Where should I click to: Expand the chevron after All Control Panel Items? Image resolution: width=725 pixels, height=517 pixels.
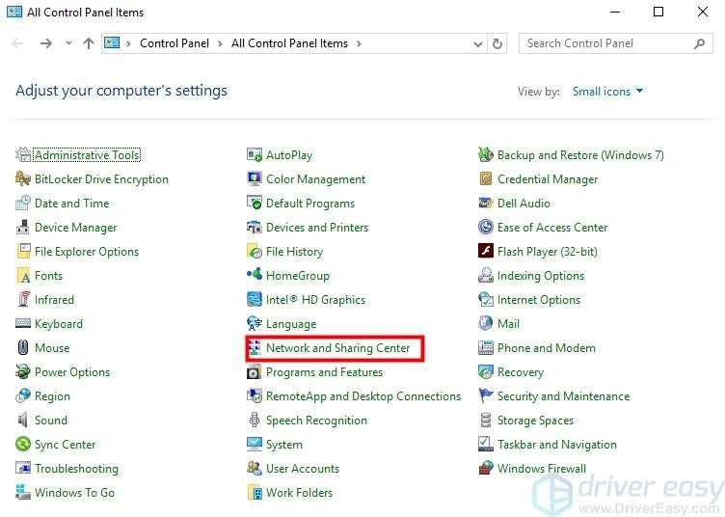[x=359, y=44]
